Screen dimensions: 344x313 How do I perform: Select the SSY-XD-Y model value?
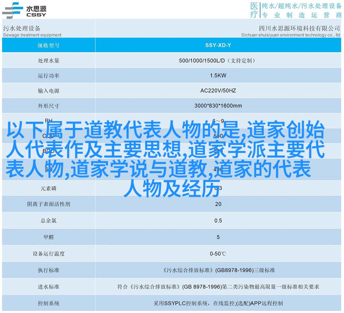tap(218, 45)
